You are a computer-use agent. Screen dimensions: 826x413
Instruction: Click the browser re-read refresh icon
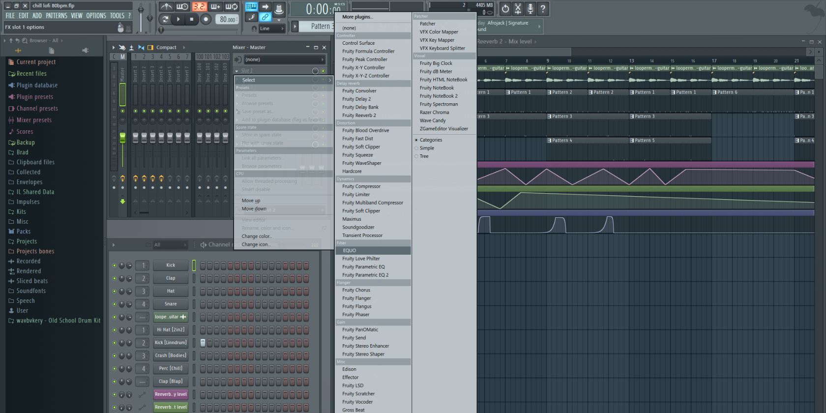[x=17, y=40]
